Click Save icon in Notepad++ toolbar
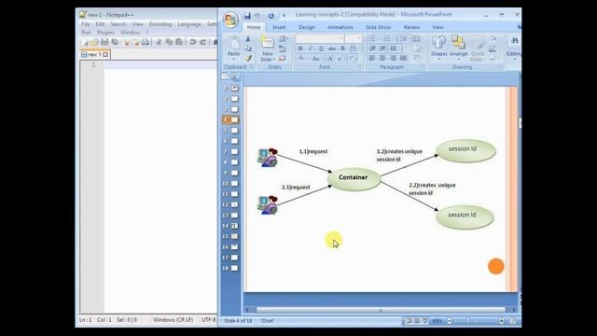This screenshot has width=597, height=336. [x=104, y=42]
